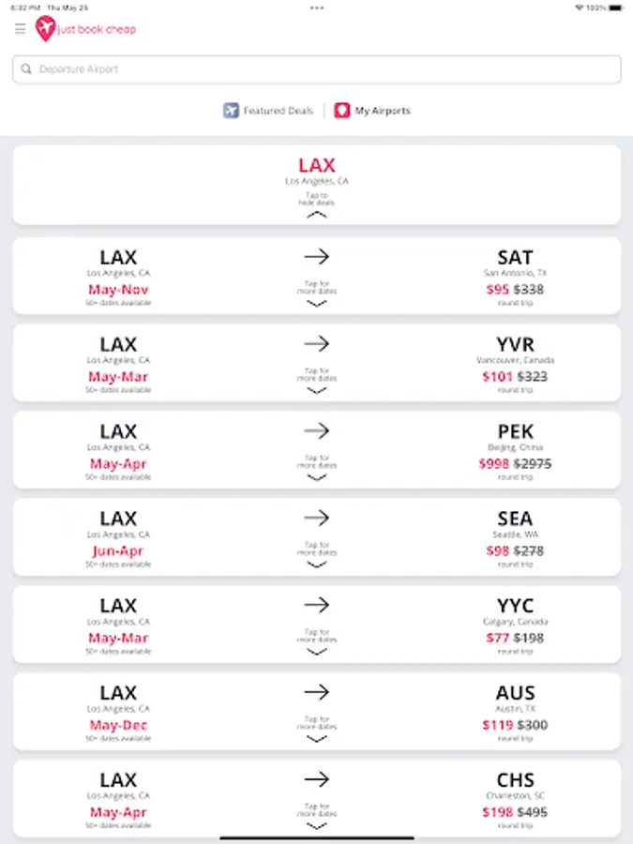Expand more dates for YVR flight
Screen dimensions: 633x844
317,390
